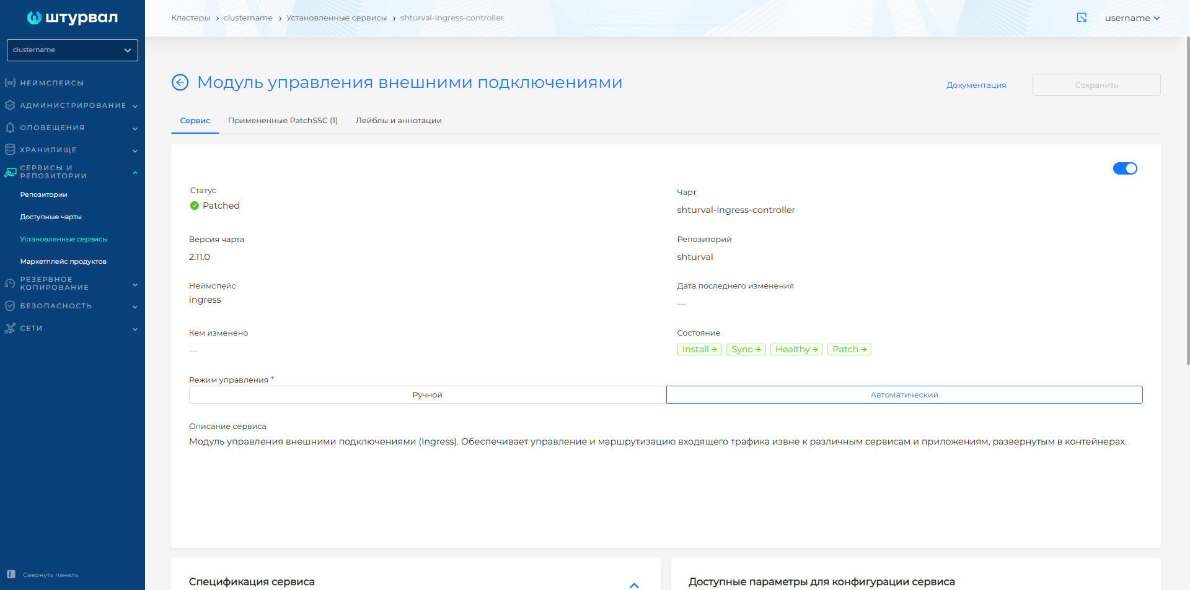Click the Сети network icon
1190x590 pixels.
10,328
